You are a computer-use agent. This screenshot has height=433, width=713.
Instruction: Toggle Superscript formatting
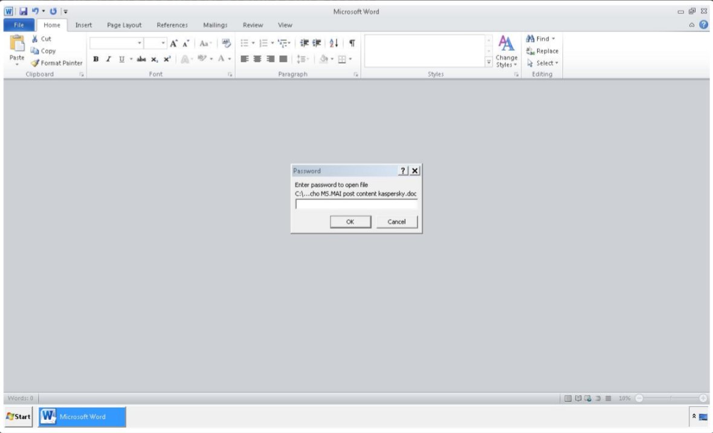pos(167,59)
